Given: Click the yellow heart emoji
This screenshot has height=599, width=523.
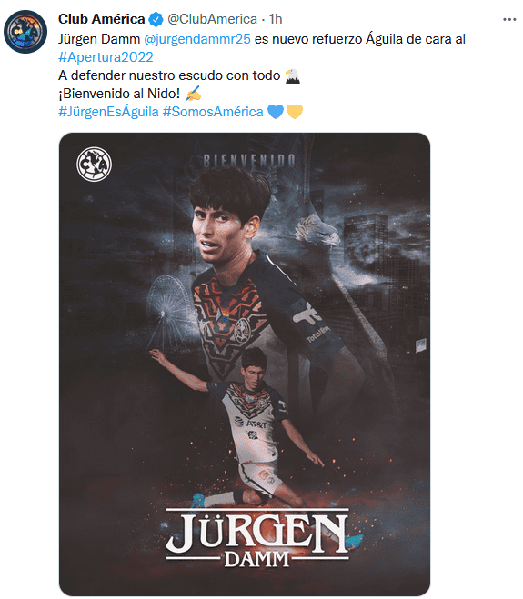Looking at the screenshot, I should click(x=295, y=112).
